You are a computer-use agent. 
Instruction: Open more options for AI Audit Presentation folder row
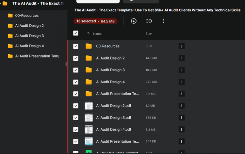182,94
